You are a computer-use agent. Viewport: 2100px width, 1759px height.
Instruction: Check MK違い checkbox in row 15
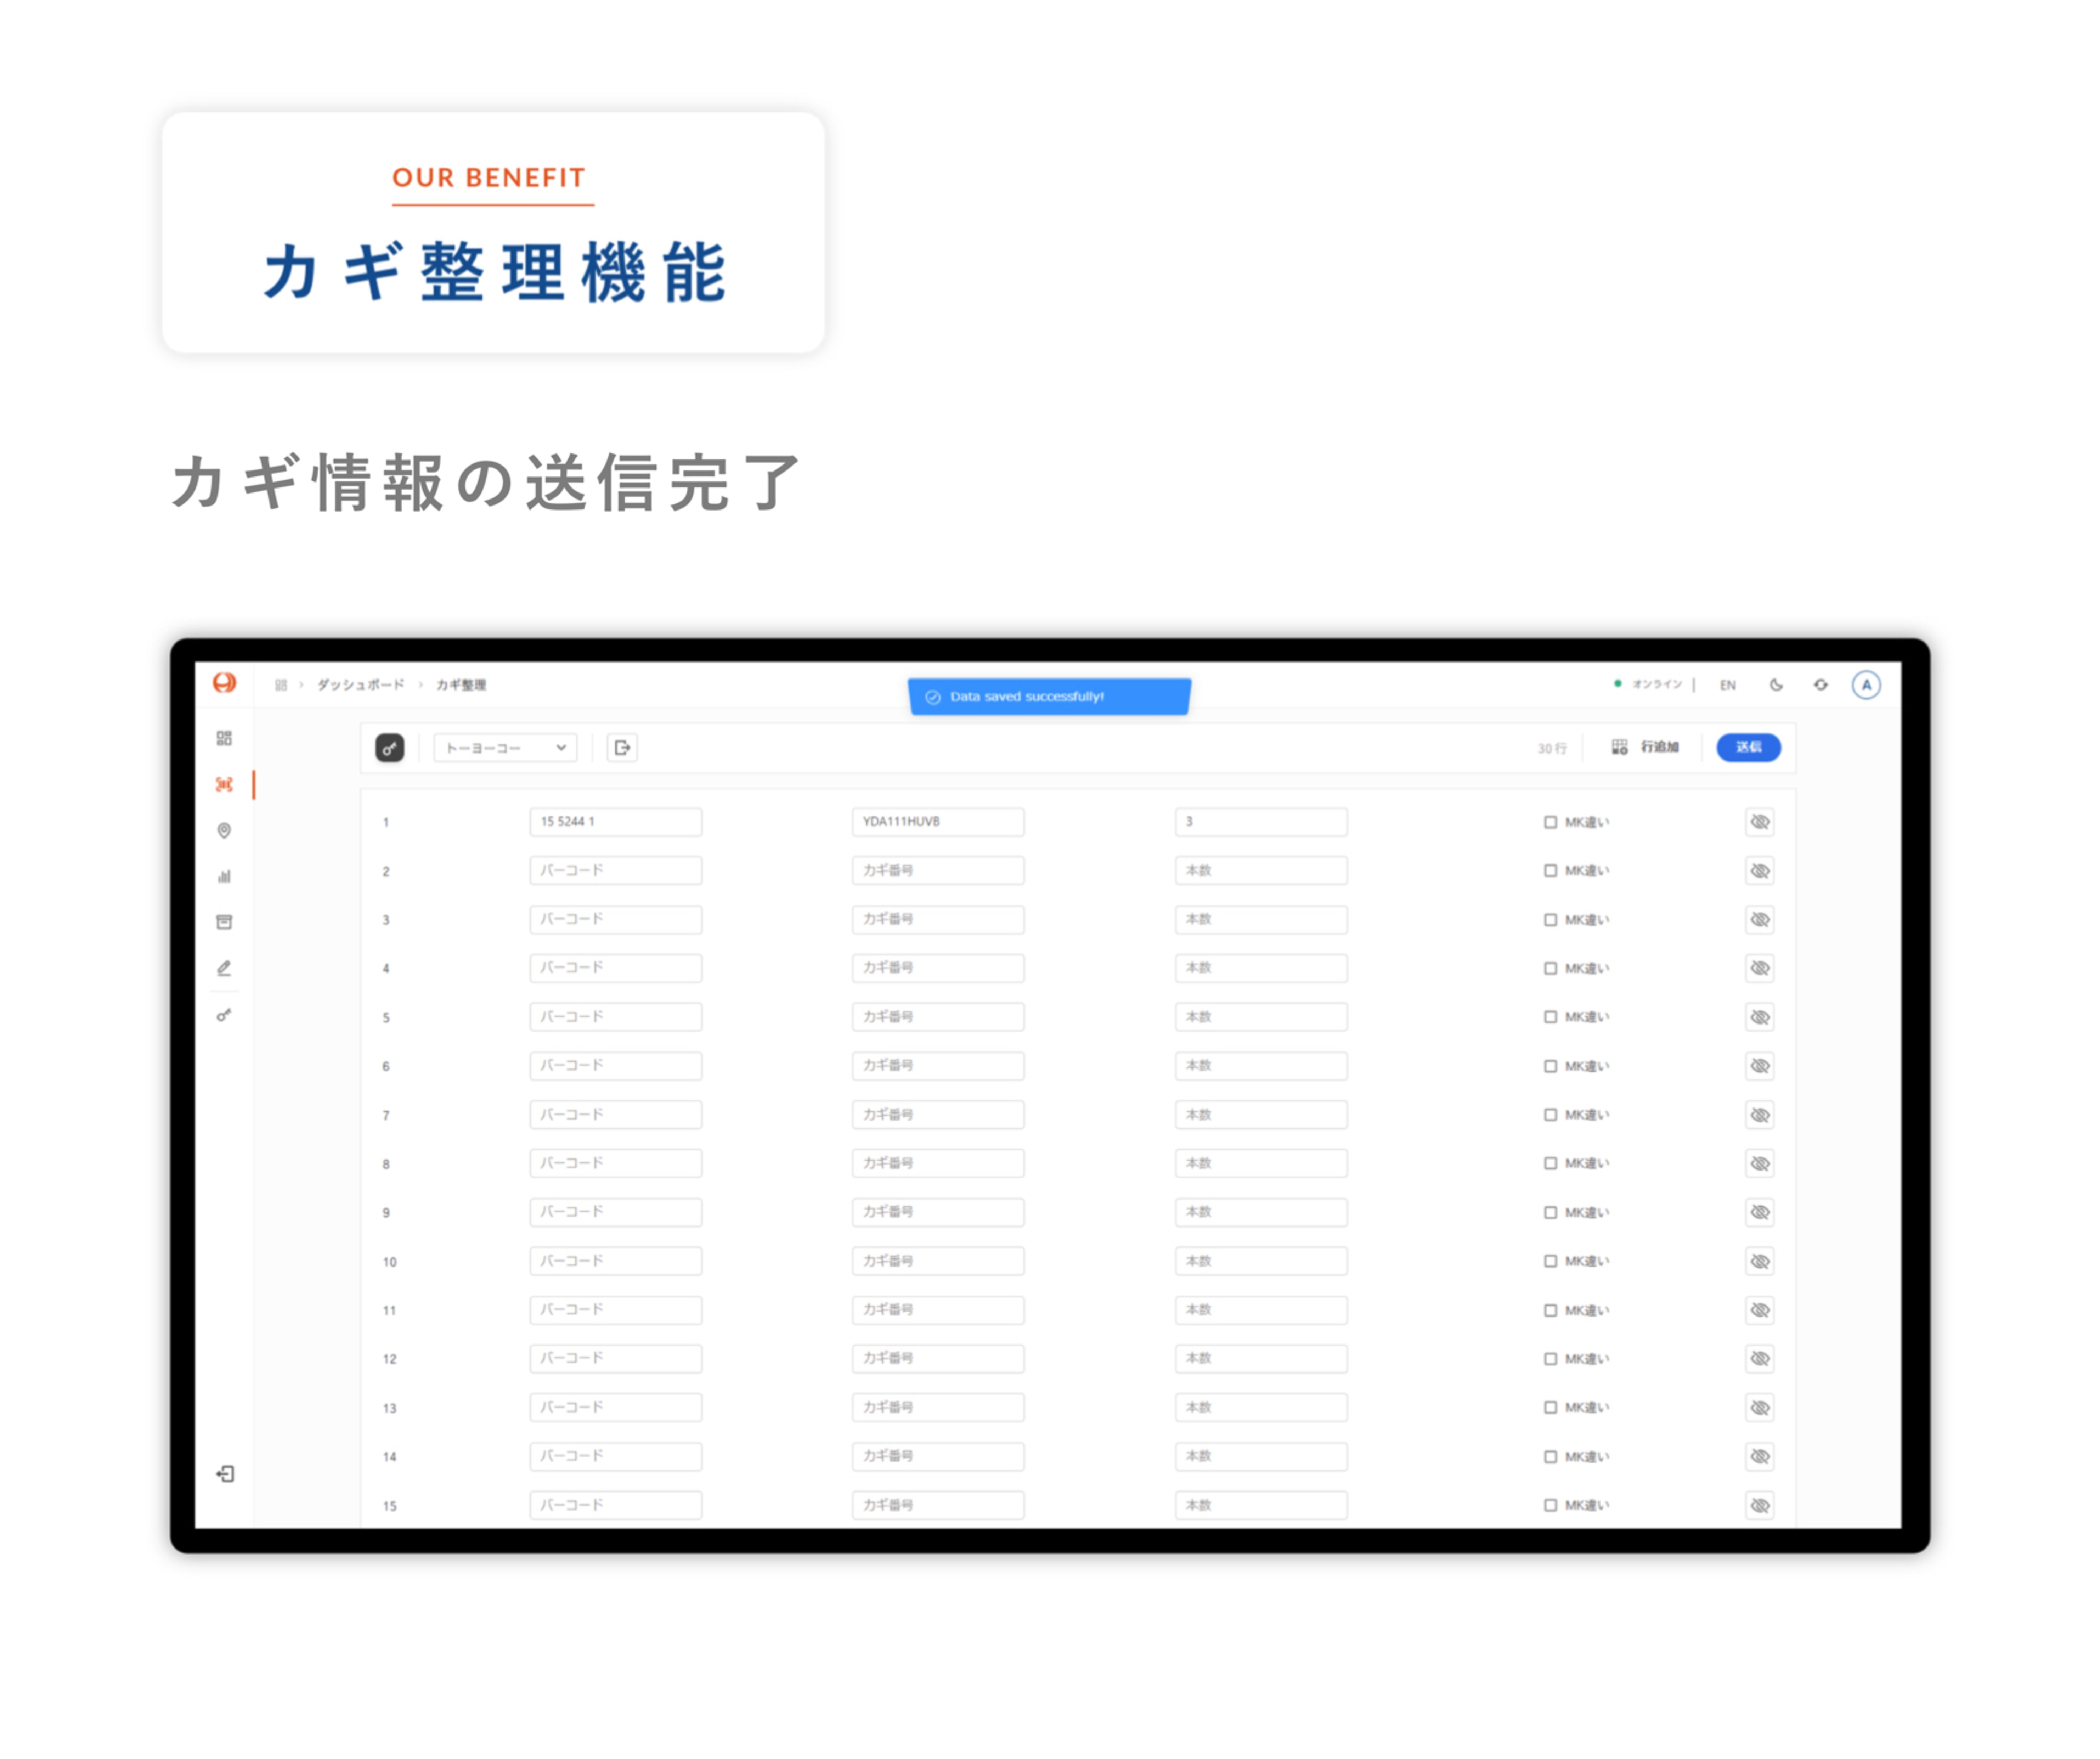point(1550,1505)
